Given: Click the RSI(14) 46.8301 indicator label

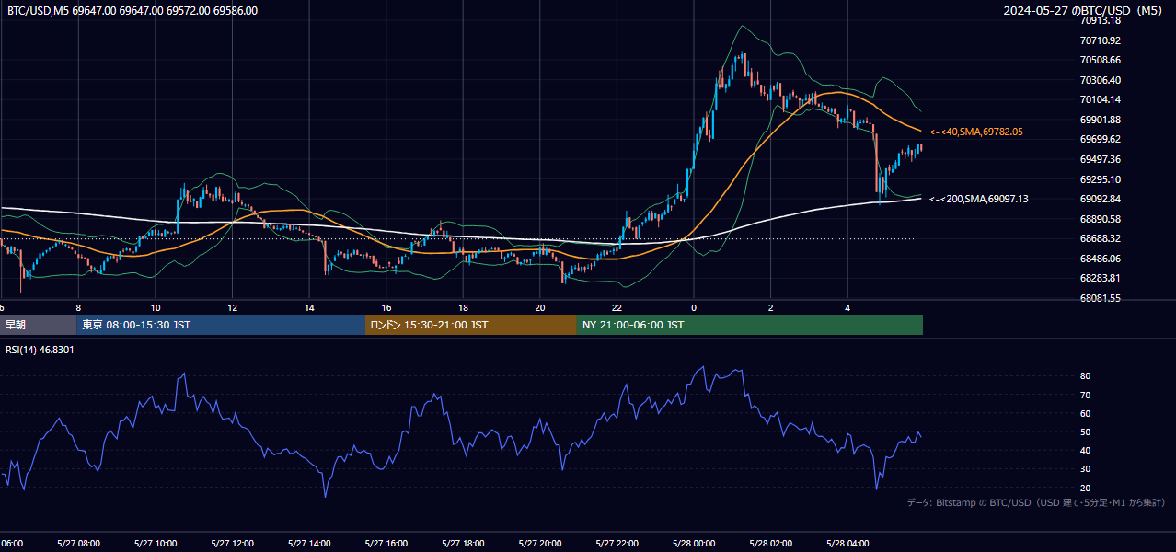Looking at the screenshot, I should 40,350.
